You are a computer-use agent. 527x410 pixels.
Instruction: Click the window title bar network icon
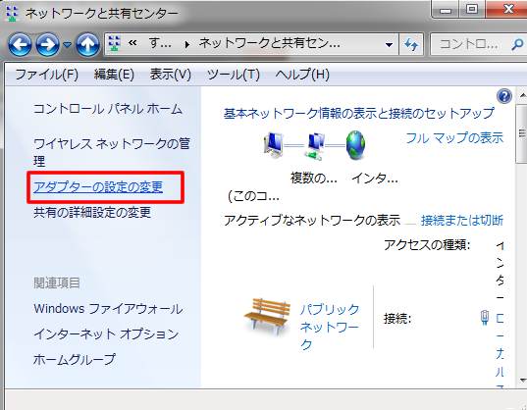tap(13, 14)
